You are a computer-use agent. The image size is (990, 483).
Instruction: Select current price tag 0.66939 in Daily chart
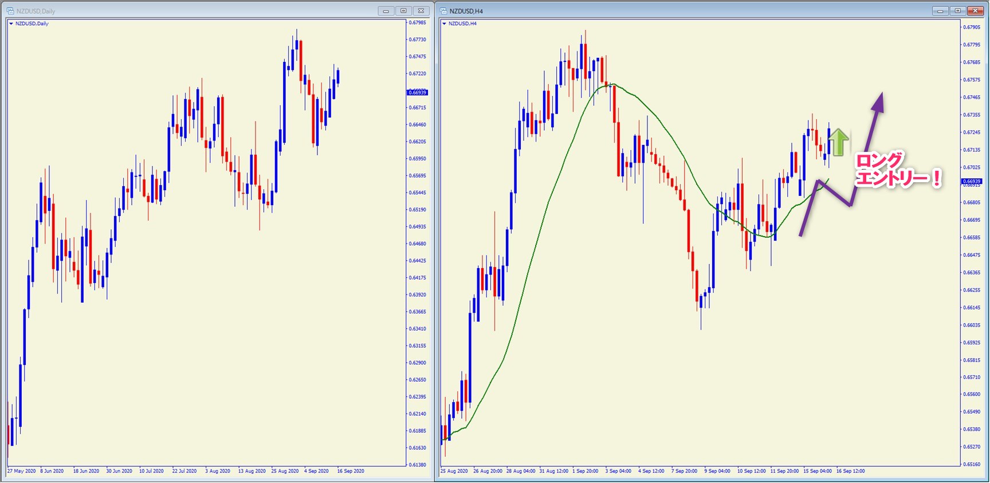(x=417, y=92)
